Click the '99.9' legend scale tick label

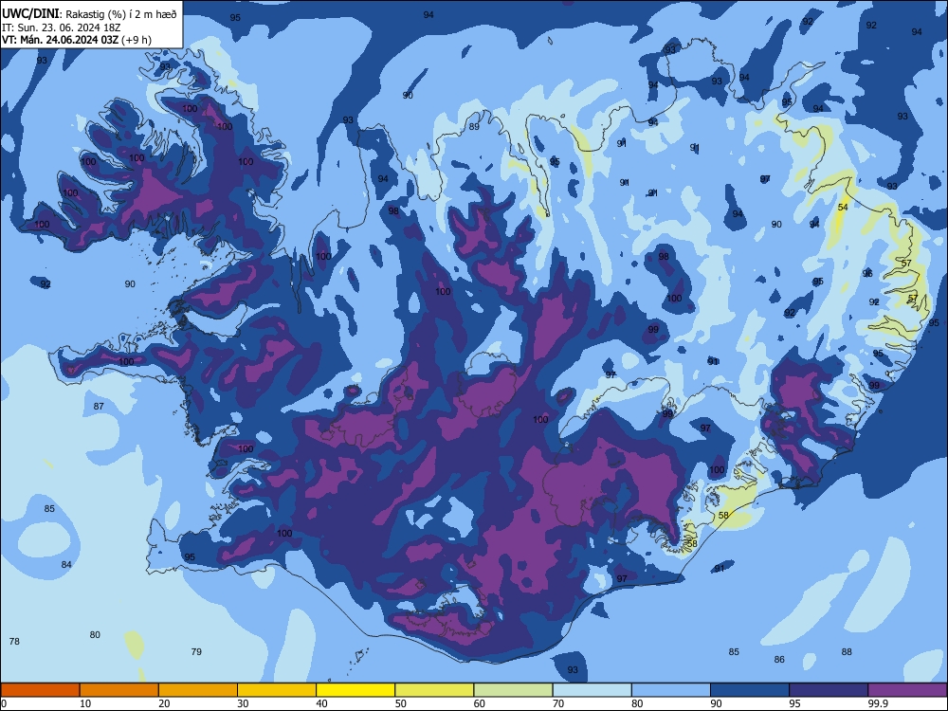[x=878, y=703]
